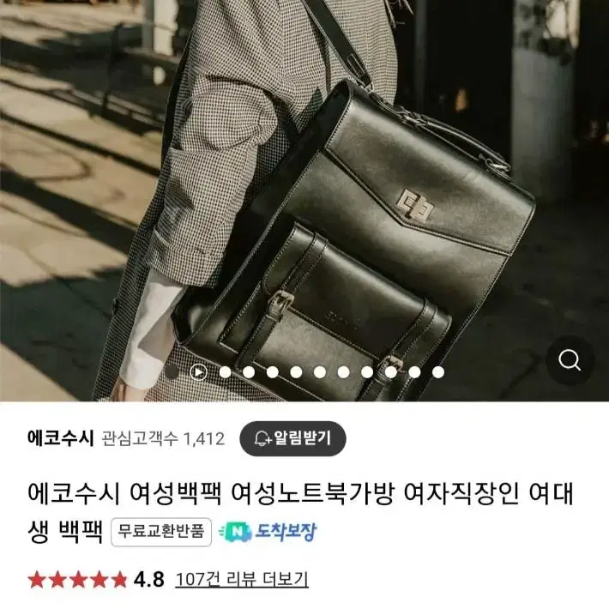Tap the N truck icon beside 도착보장
The width and height of the screenshot is (609, 609).
pyautogui.click(x=235, y=532)
